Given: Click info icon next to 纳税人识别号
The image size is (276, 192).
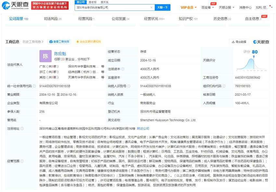Looking at the screenshot, I should point(129,86).
